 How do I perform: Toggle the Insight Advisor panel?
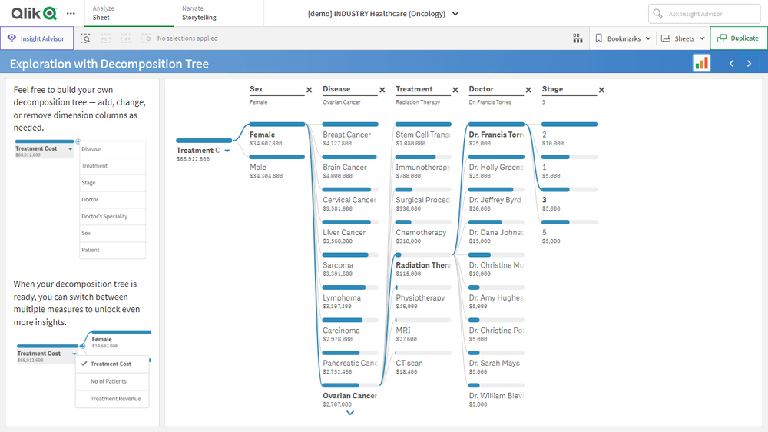point(37,38)
